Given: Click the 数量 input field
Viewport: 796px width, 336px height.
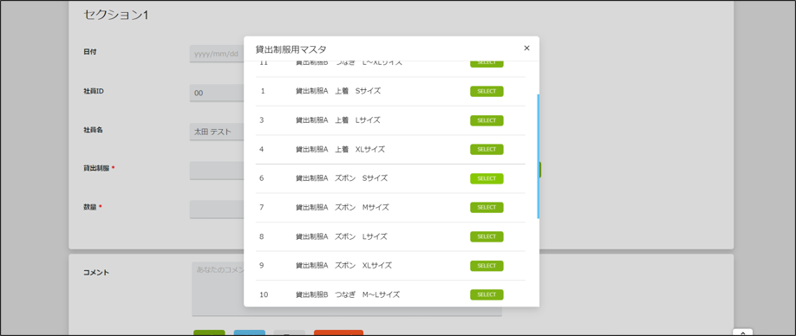Looking at the screenshot, I should pos(217,210).
